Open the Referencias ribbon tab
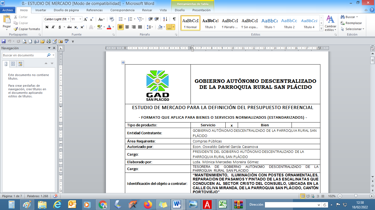375x210 pixels. click(x=94, y=10)
